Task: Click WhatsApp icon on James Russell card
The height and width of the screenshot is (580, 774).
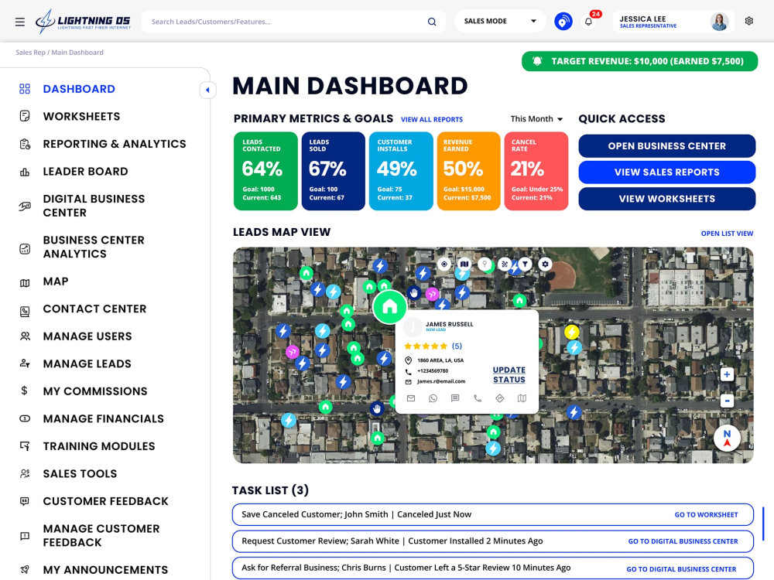Action: click(x=433, y=398)
